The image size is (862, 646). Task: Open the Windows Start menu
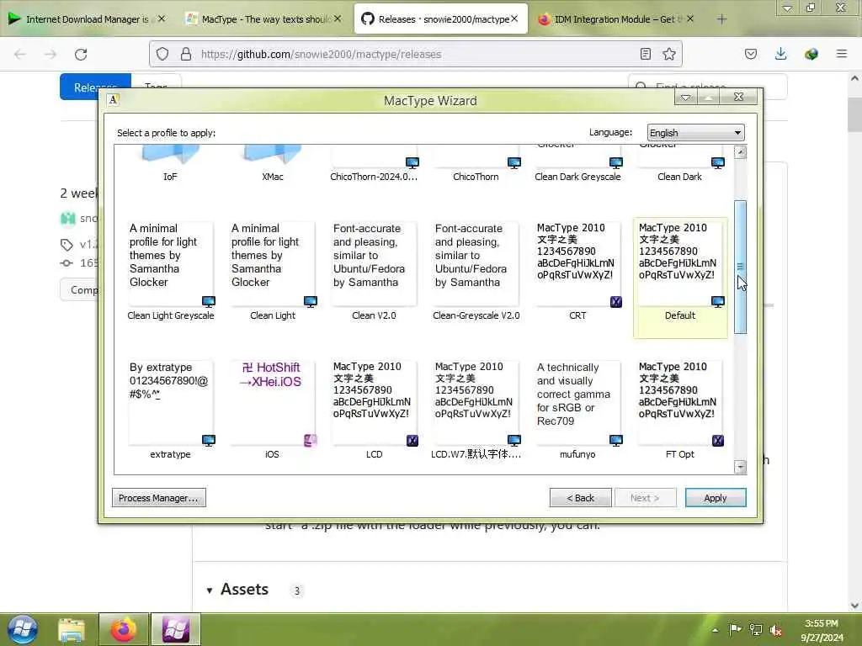[22, 629]
